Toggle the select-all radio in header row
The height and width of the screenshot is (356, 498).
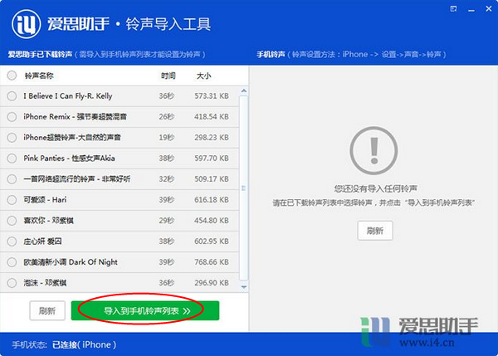(12, 76)
